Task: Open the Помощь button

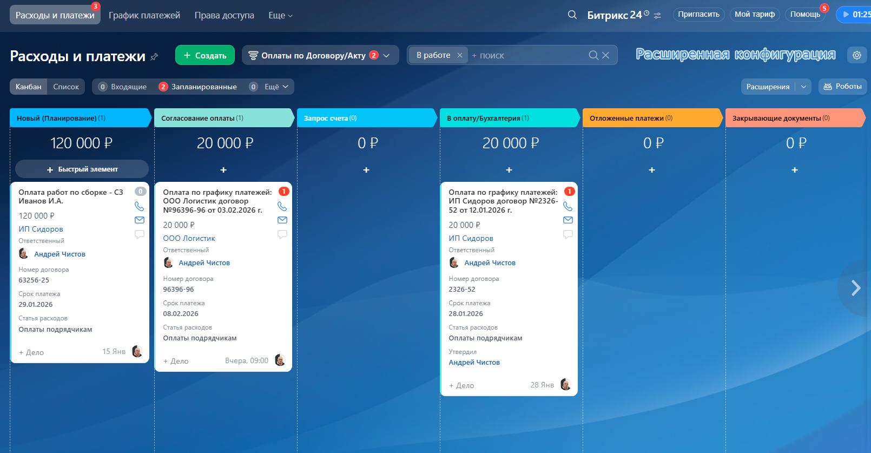Action: (805, 15)
